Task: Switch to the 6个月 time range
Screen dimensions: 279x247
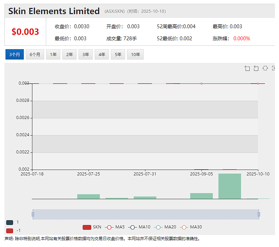Action: pos(35,54)
